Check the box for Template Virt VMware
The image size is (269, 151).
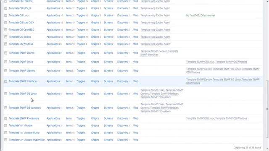5,125
